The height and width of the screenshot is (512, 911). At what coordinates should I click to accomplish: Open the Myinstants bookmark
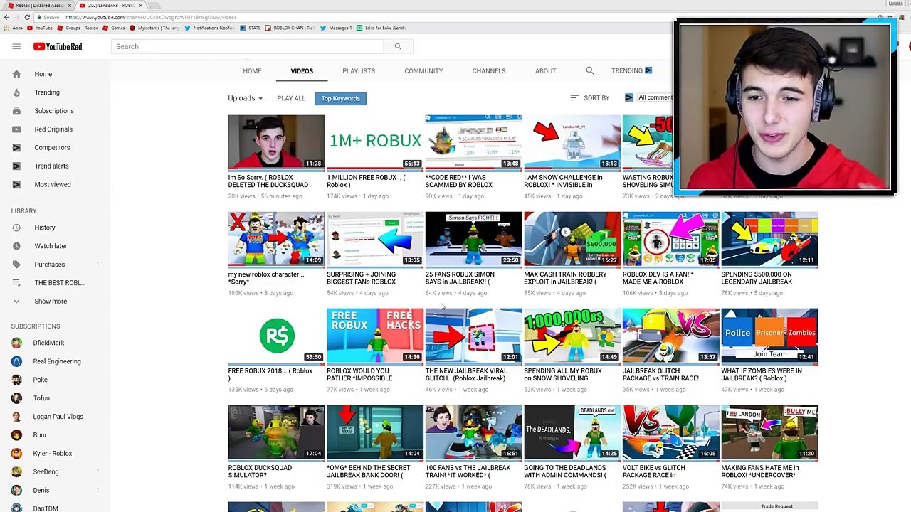pos(154,28)
